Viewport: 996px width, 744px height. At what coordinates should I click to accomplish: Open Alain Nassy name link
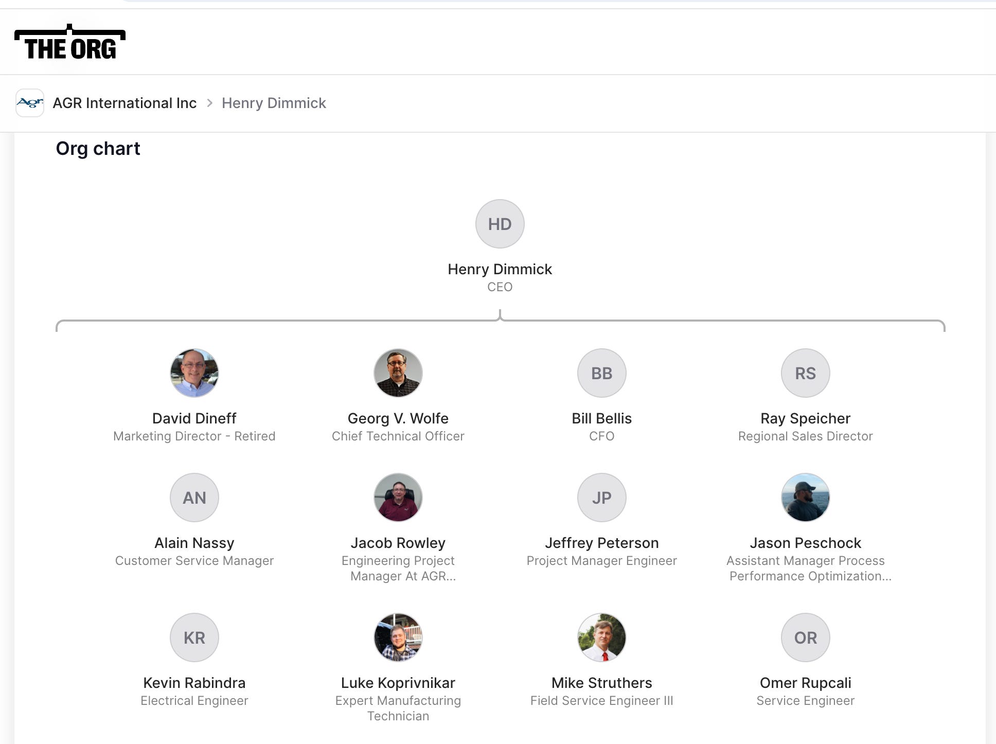pos(194,543)
